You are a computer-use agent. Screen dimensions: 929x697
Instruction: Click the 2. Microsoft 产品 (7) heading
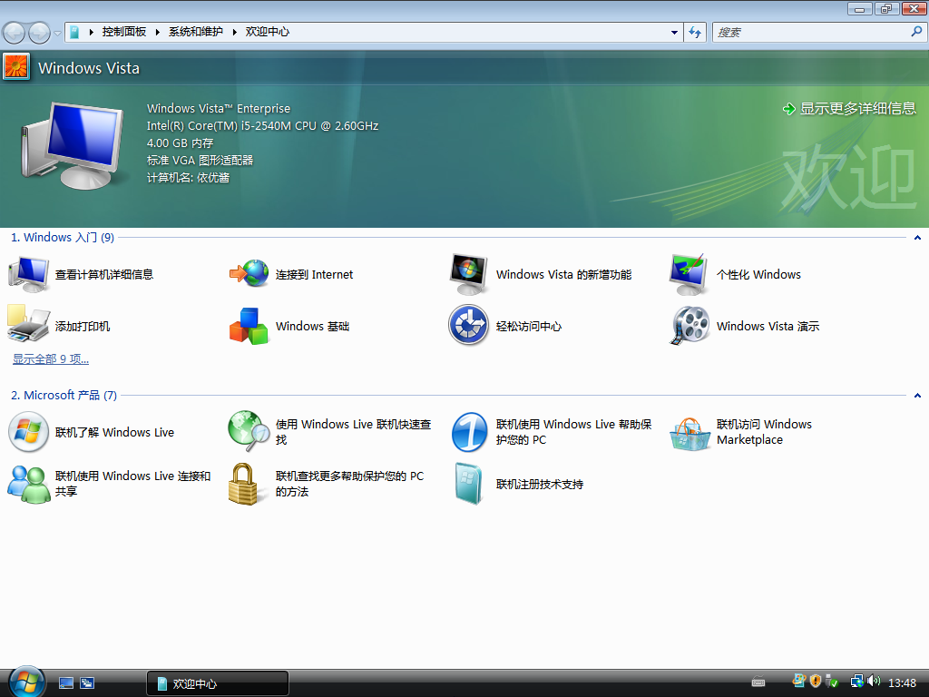point(64,396)
